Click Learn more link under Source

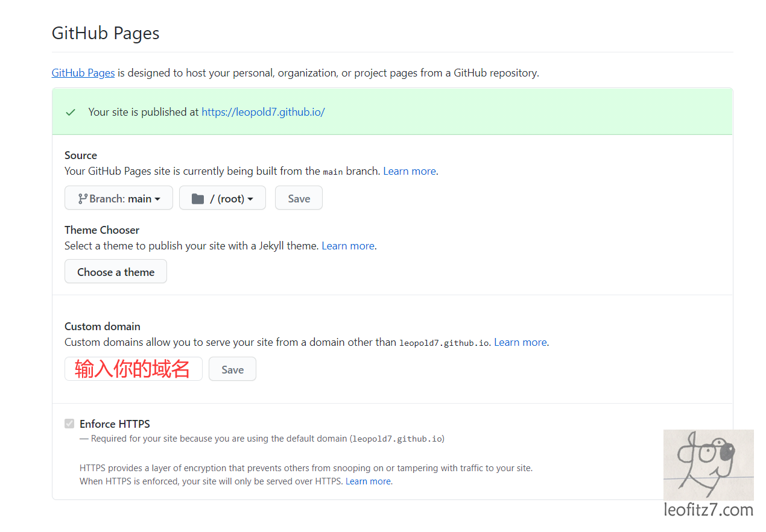click(410, 171)
